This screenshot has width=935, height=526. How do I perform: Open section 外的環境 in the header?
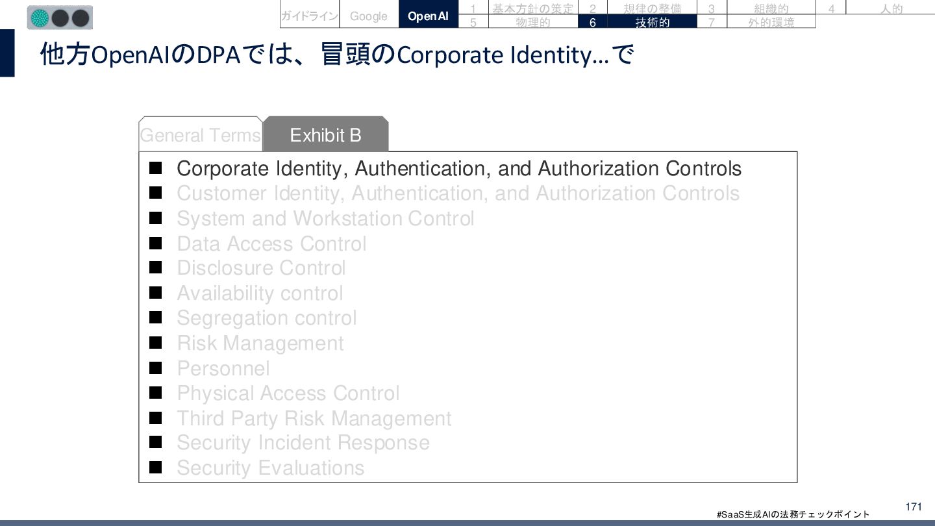coord(771,22)
